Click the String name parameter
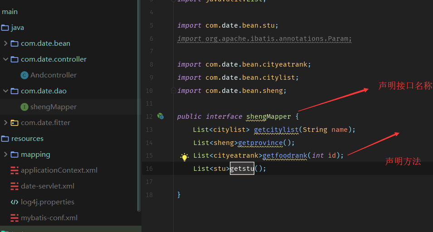 coord(325,130)
